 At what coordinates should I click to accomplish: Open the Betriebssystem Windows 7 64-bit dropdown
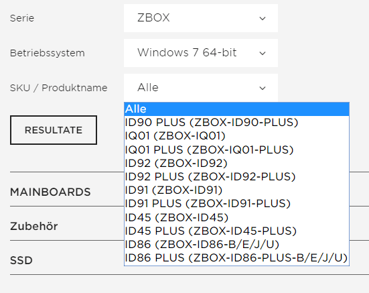pos(201,53)
